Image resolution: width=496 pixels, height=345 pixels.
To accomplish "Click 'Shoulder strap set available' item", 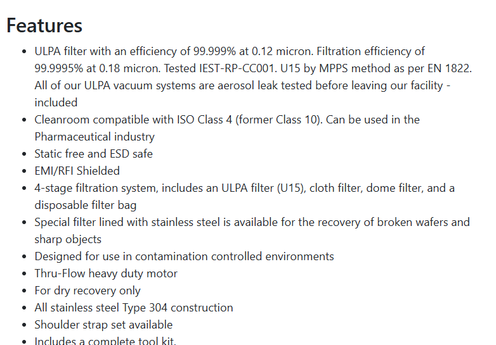I will [103, 325].
